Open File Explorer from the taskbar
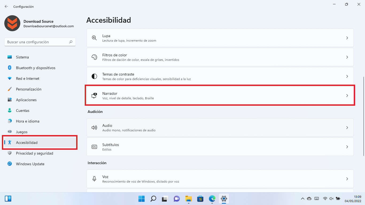This screenshot has height=205, width=365. click(188, 199)
